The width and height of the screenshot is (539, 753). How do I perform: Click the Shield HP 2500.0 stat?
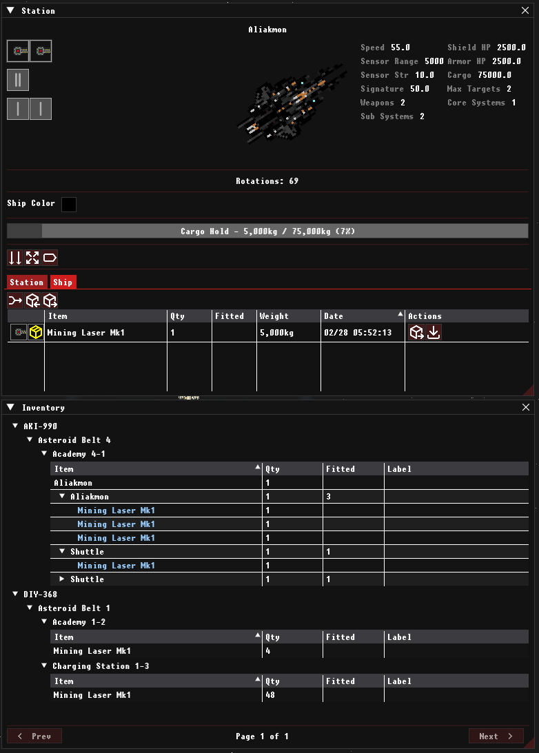[x=487, y=47]
